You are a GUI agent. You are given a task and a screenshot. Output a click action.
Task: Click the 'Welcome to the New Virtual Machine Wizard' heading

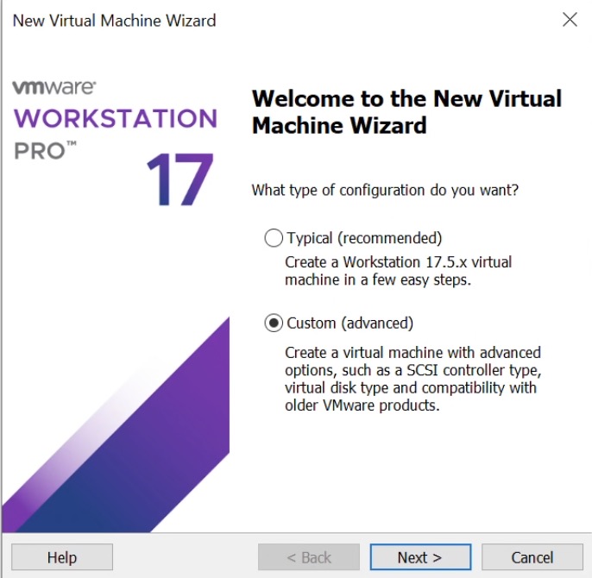[406, 111]
